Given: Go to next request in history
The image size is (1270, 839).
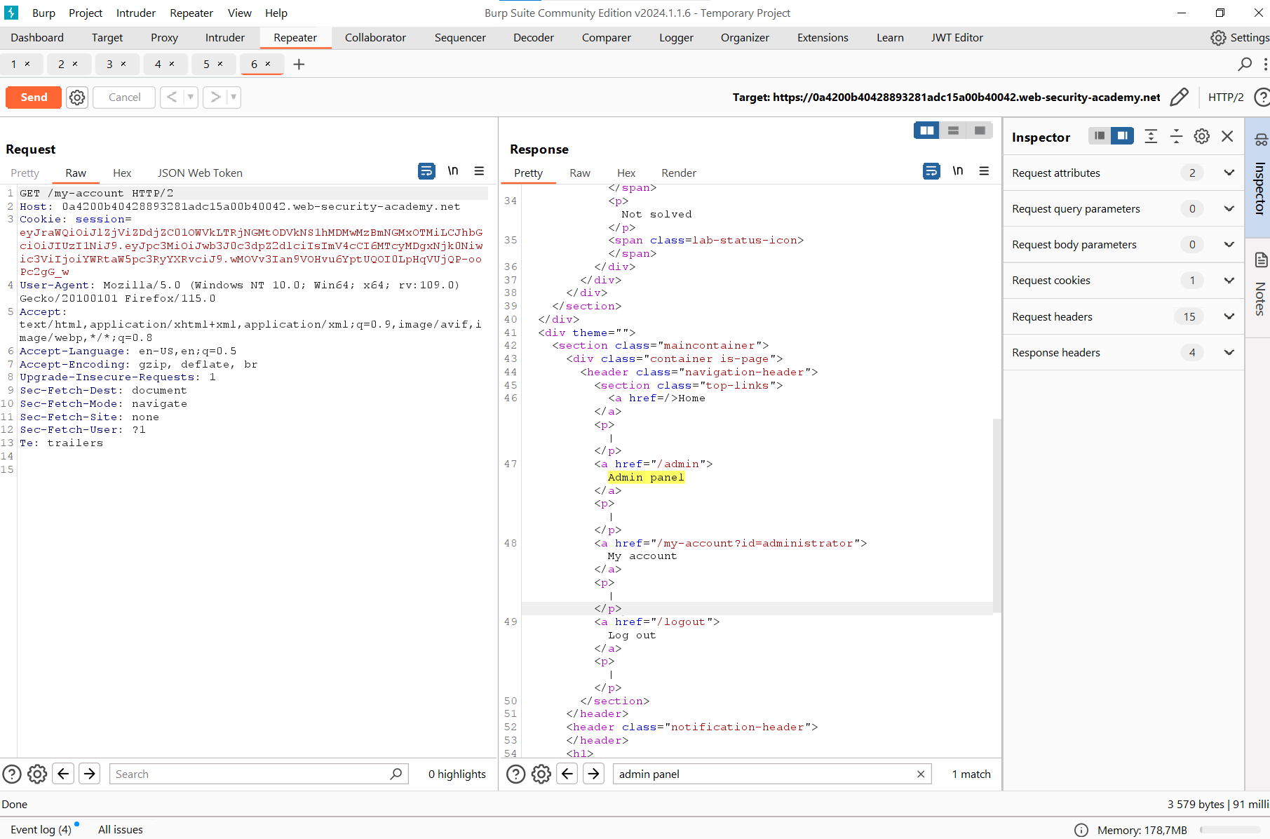Looking at the screenshot, I should [x=215, y=98].
